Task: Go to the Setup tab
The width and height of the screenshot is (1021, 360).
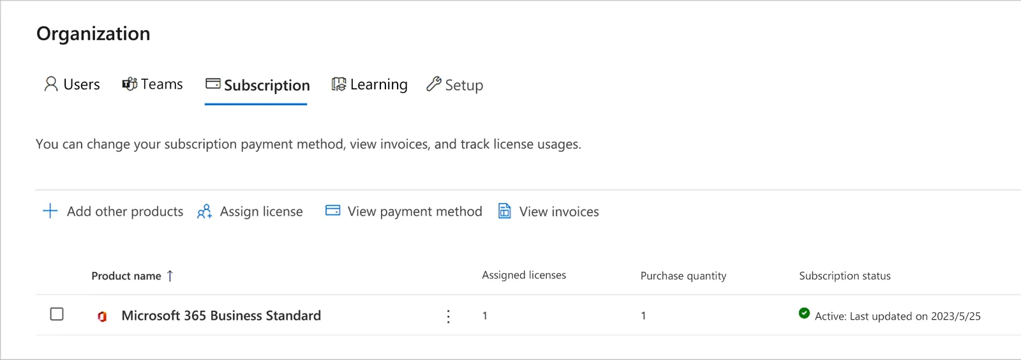Action: [x=455, y=84]
